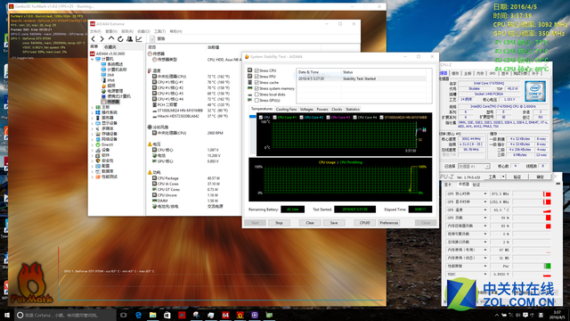Click the AIDA64 v5.50.3600 root node icon
Viewport: 570px width, 321px height.
[93, 53]
